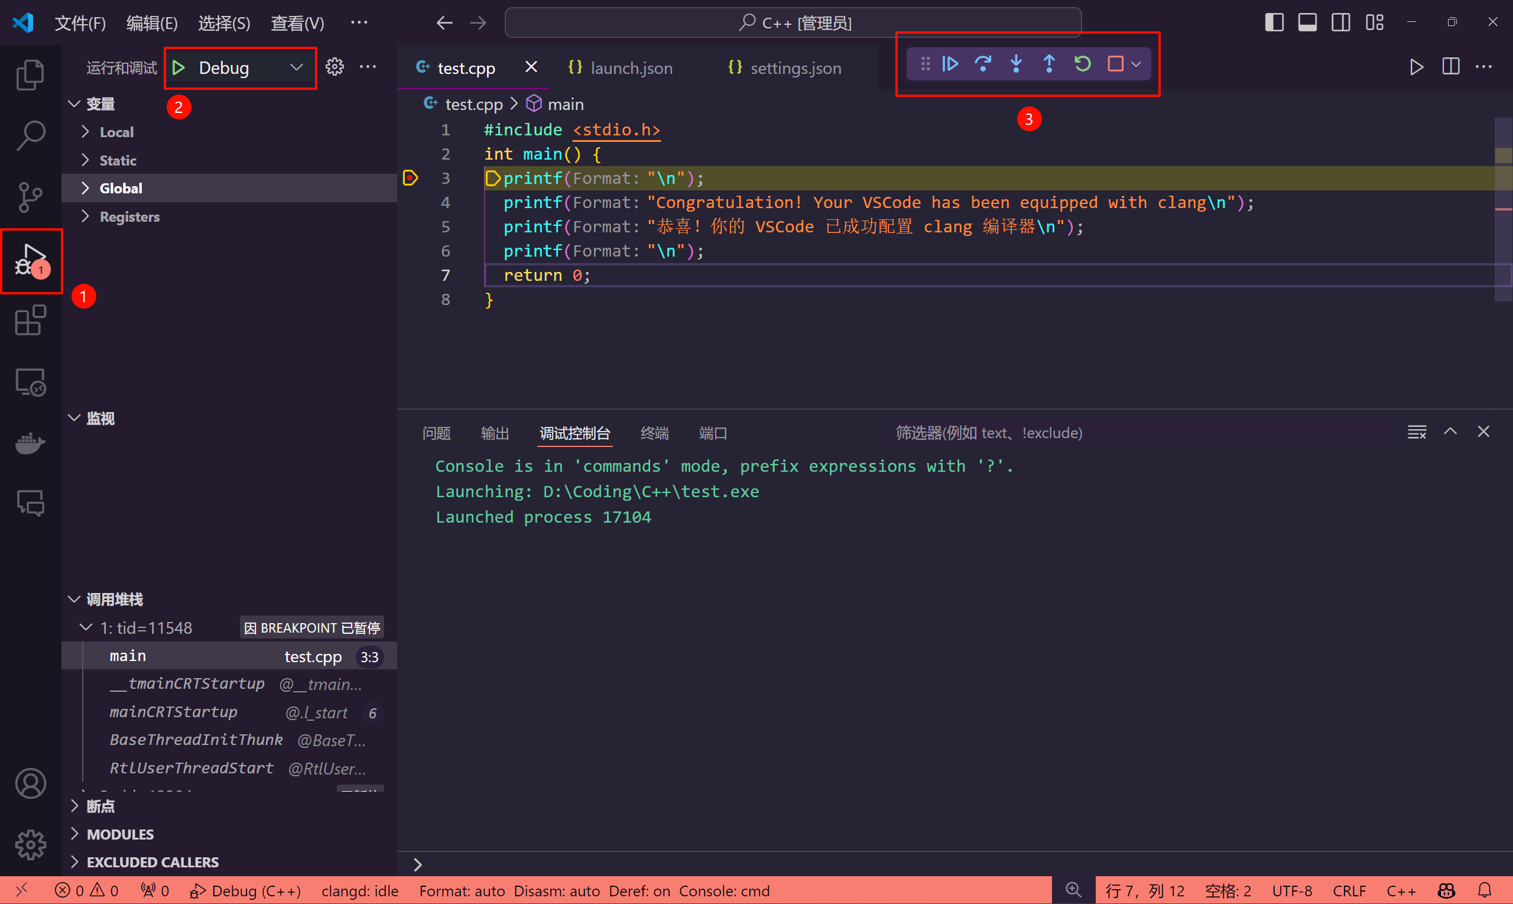Collapse thread 1: tid=11548
The width and height of the screenshot is (1513, 904).
[229, 627]
